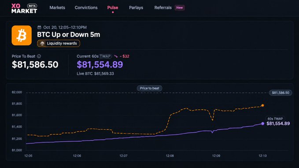Click the Price To Beat heading text
The height and width of the screenshot is (168, 299).
[23, 56]
